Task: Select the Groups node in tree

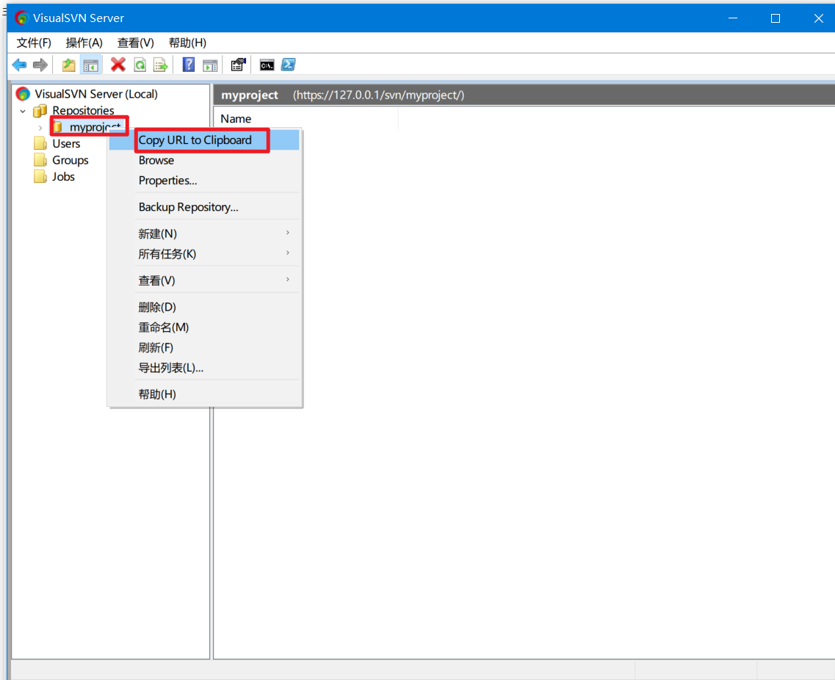Action: [x=71, y=160]
